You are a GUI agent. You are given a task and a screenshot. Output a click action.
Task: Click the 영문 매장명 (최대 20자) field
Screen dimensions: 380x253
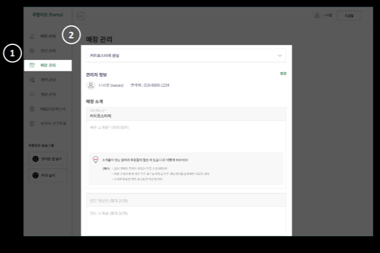pos(186,200)
